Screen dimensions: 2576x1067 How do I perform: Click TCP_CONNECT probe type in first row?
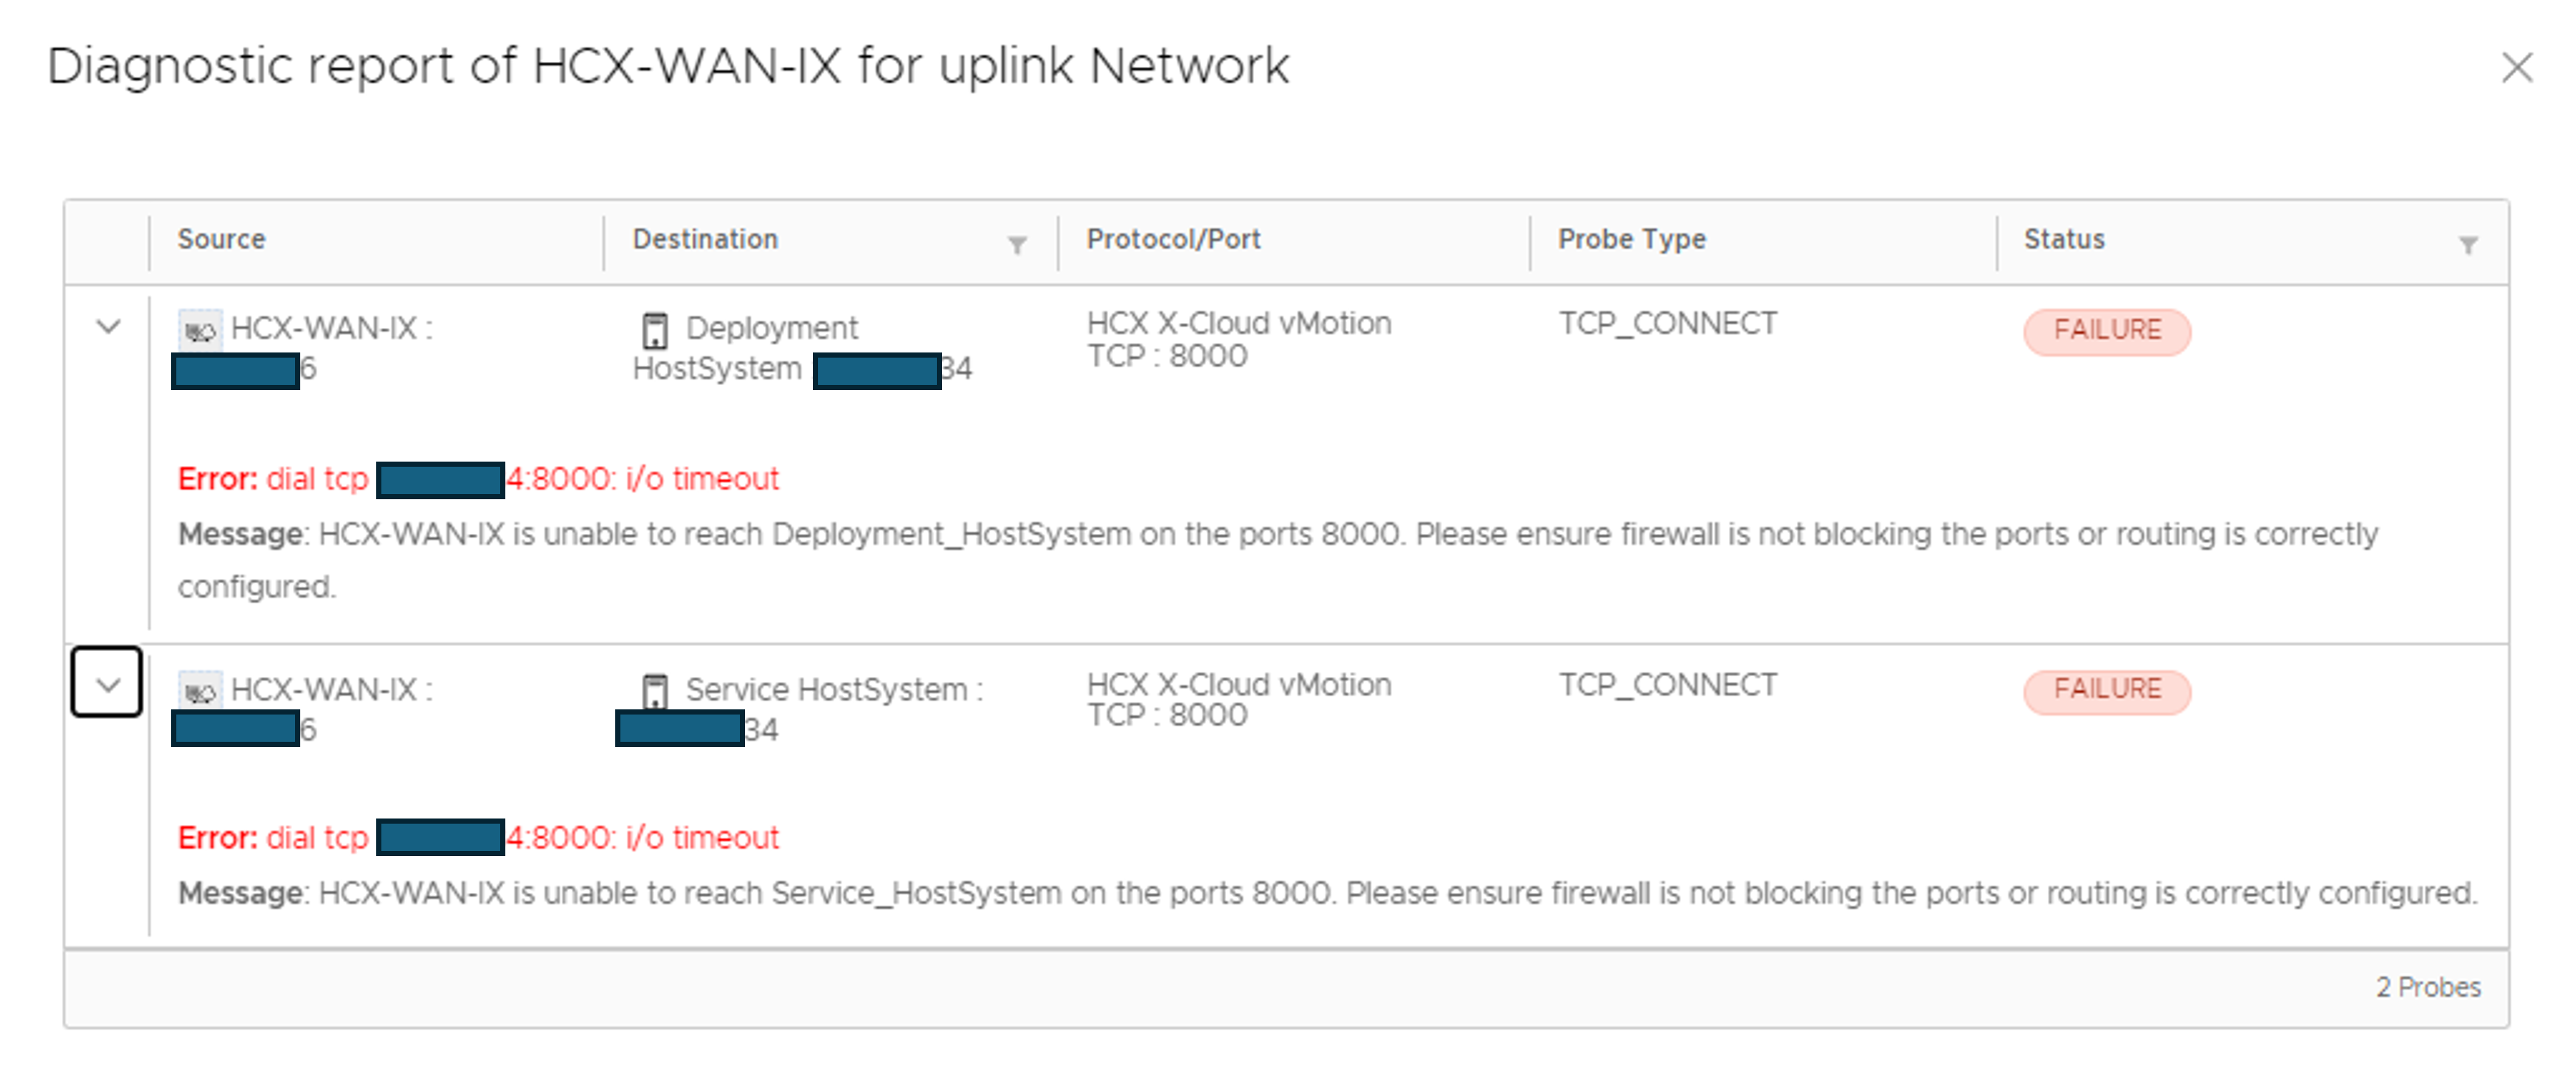click(1667, 324)
